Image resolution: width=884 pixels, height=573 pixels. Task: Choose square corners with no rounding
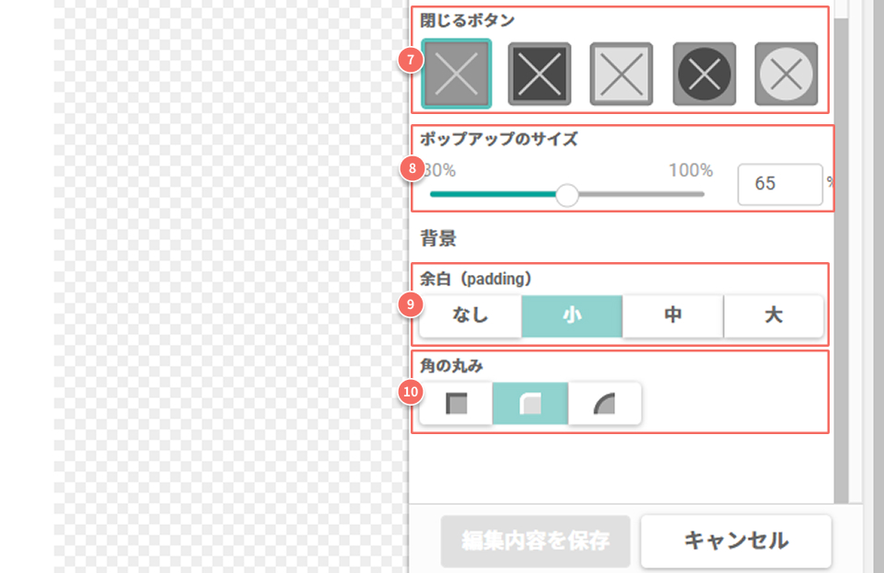point(457,404)
